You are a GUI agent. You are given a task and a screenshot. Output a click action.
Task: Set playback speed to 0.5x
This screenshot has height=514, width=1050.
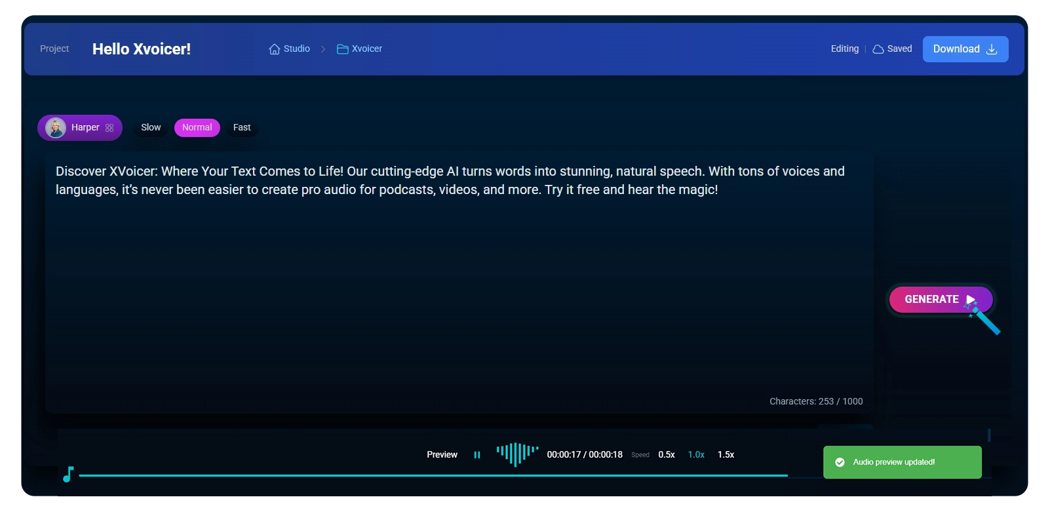667,455
